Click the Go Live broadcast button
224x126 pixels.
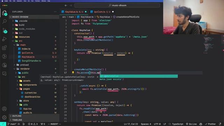(x=191, y=124)
